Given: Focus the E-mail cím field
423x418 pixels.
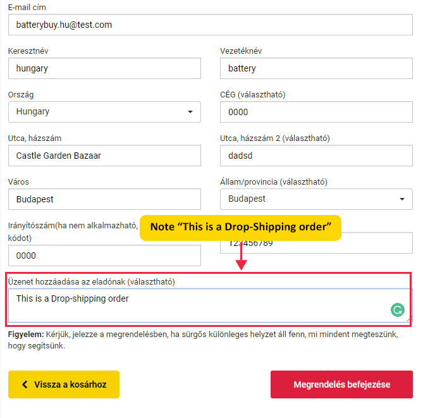Looking at the screenshot, I should pyautogui.click(x=209, y=25).
